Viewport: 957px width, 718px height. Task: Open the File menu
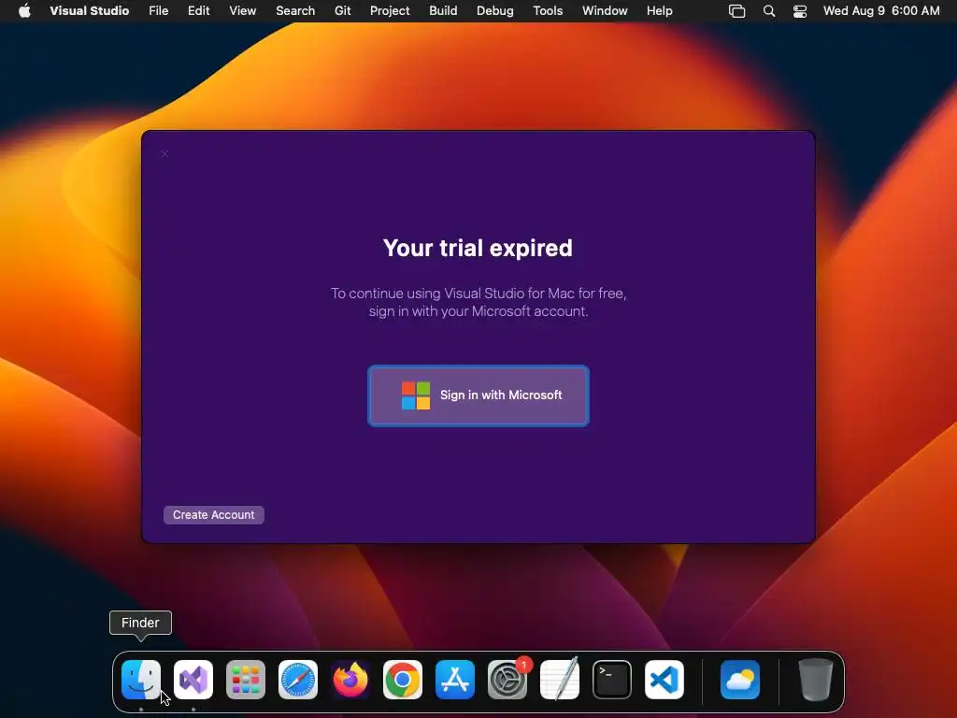coord(159,11)
